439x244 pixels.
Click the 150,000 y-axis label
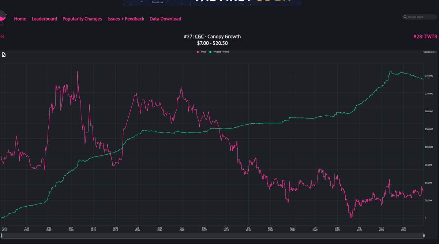click(x=429, y=129)
